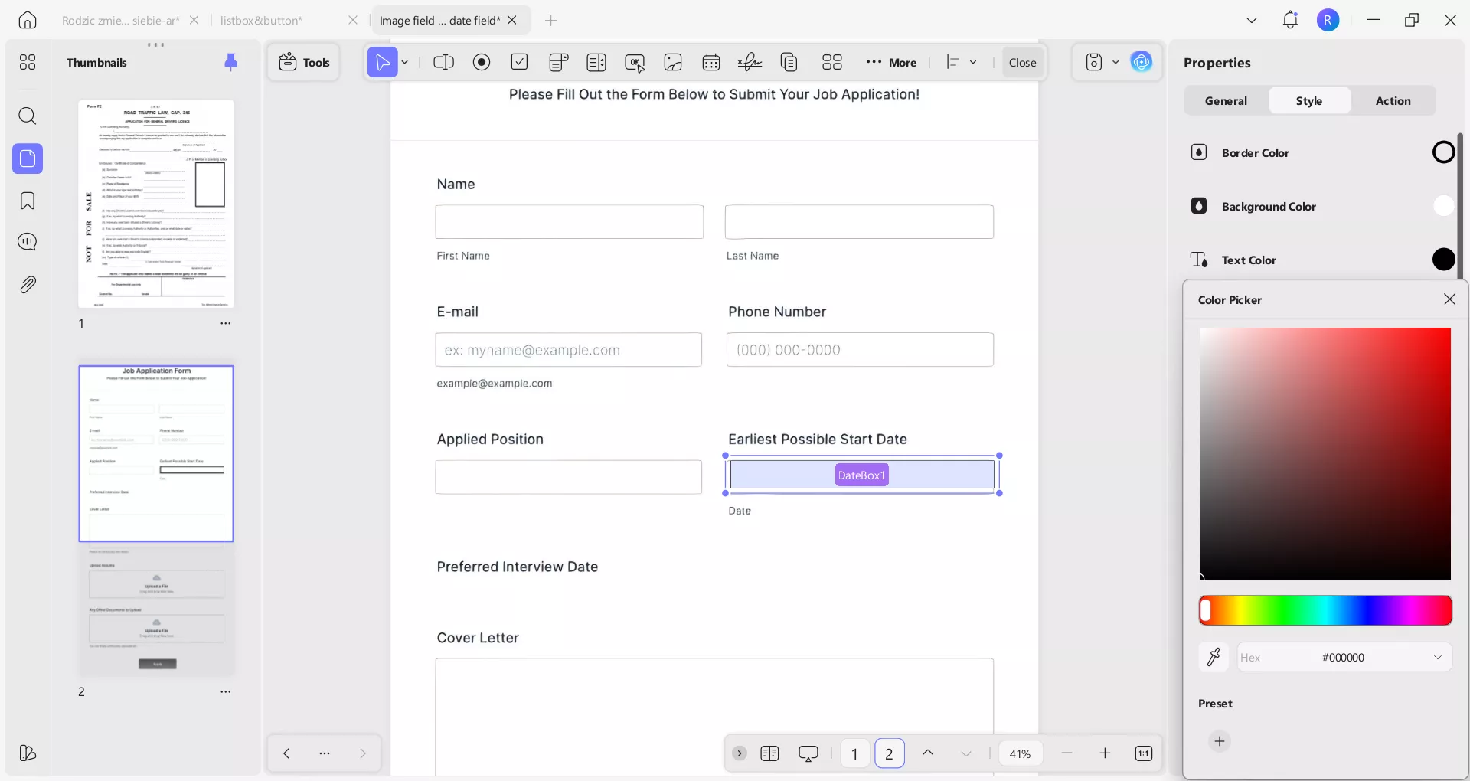Open the Tools menu button

coord(304,63)
